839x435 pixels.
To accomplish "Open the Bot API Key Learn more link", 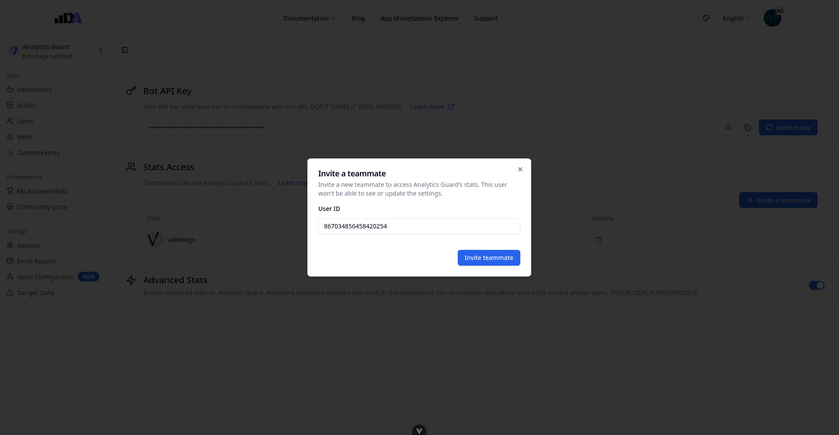I will [x=432, y=107].
